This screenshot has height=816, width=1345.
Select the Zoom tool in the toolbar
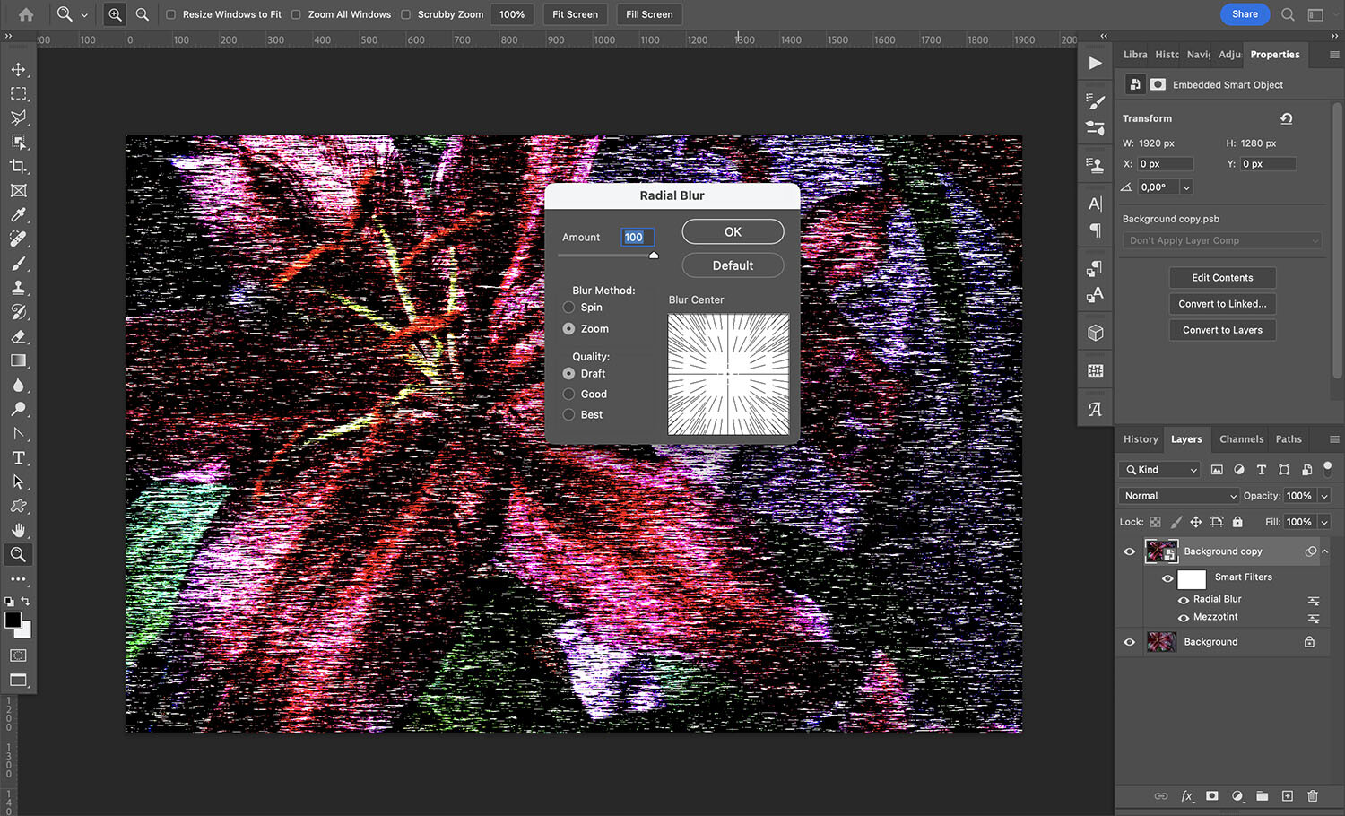point(19,554)
